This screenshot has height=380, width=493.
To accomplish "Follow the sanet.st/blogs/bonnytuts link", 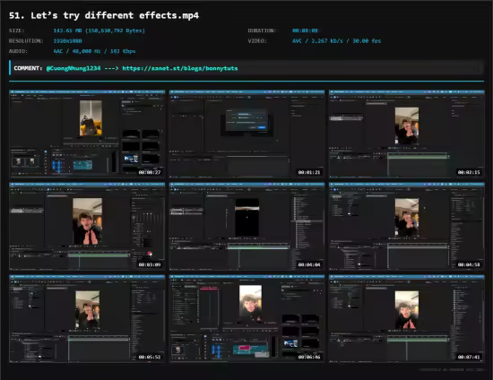I will point(180,68).
